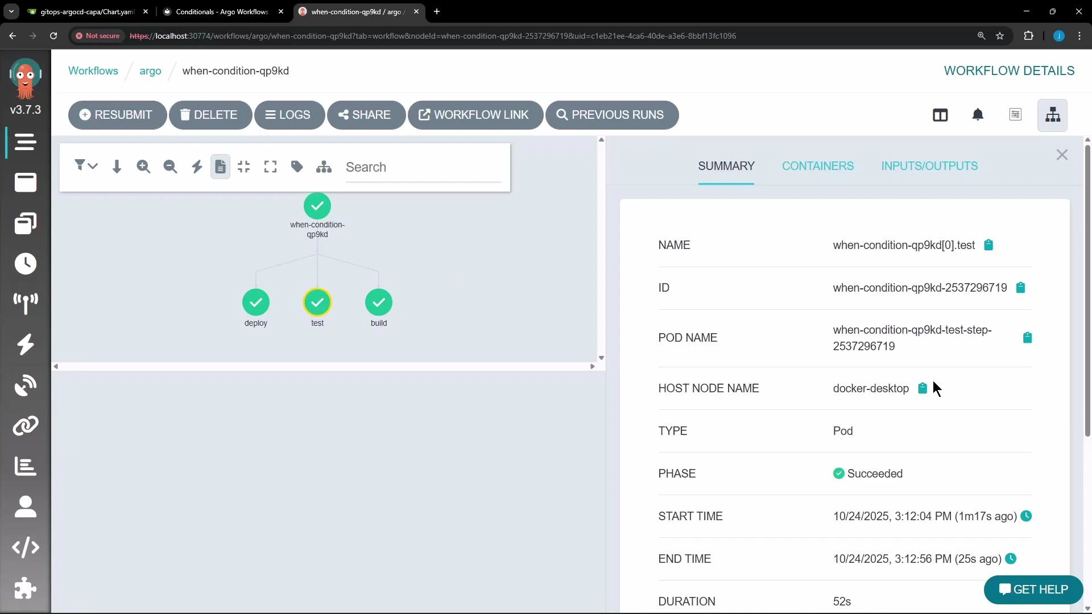
Task: Toggle node tag labels in the graph
Action: (296, 166)
